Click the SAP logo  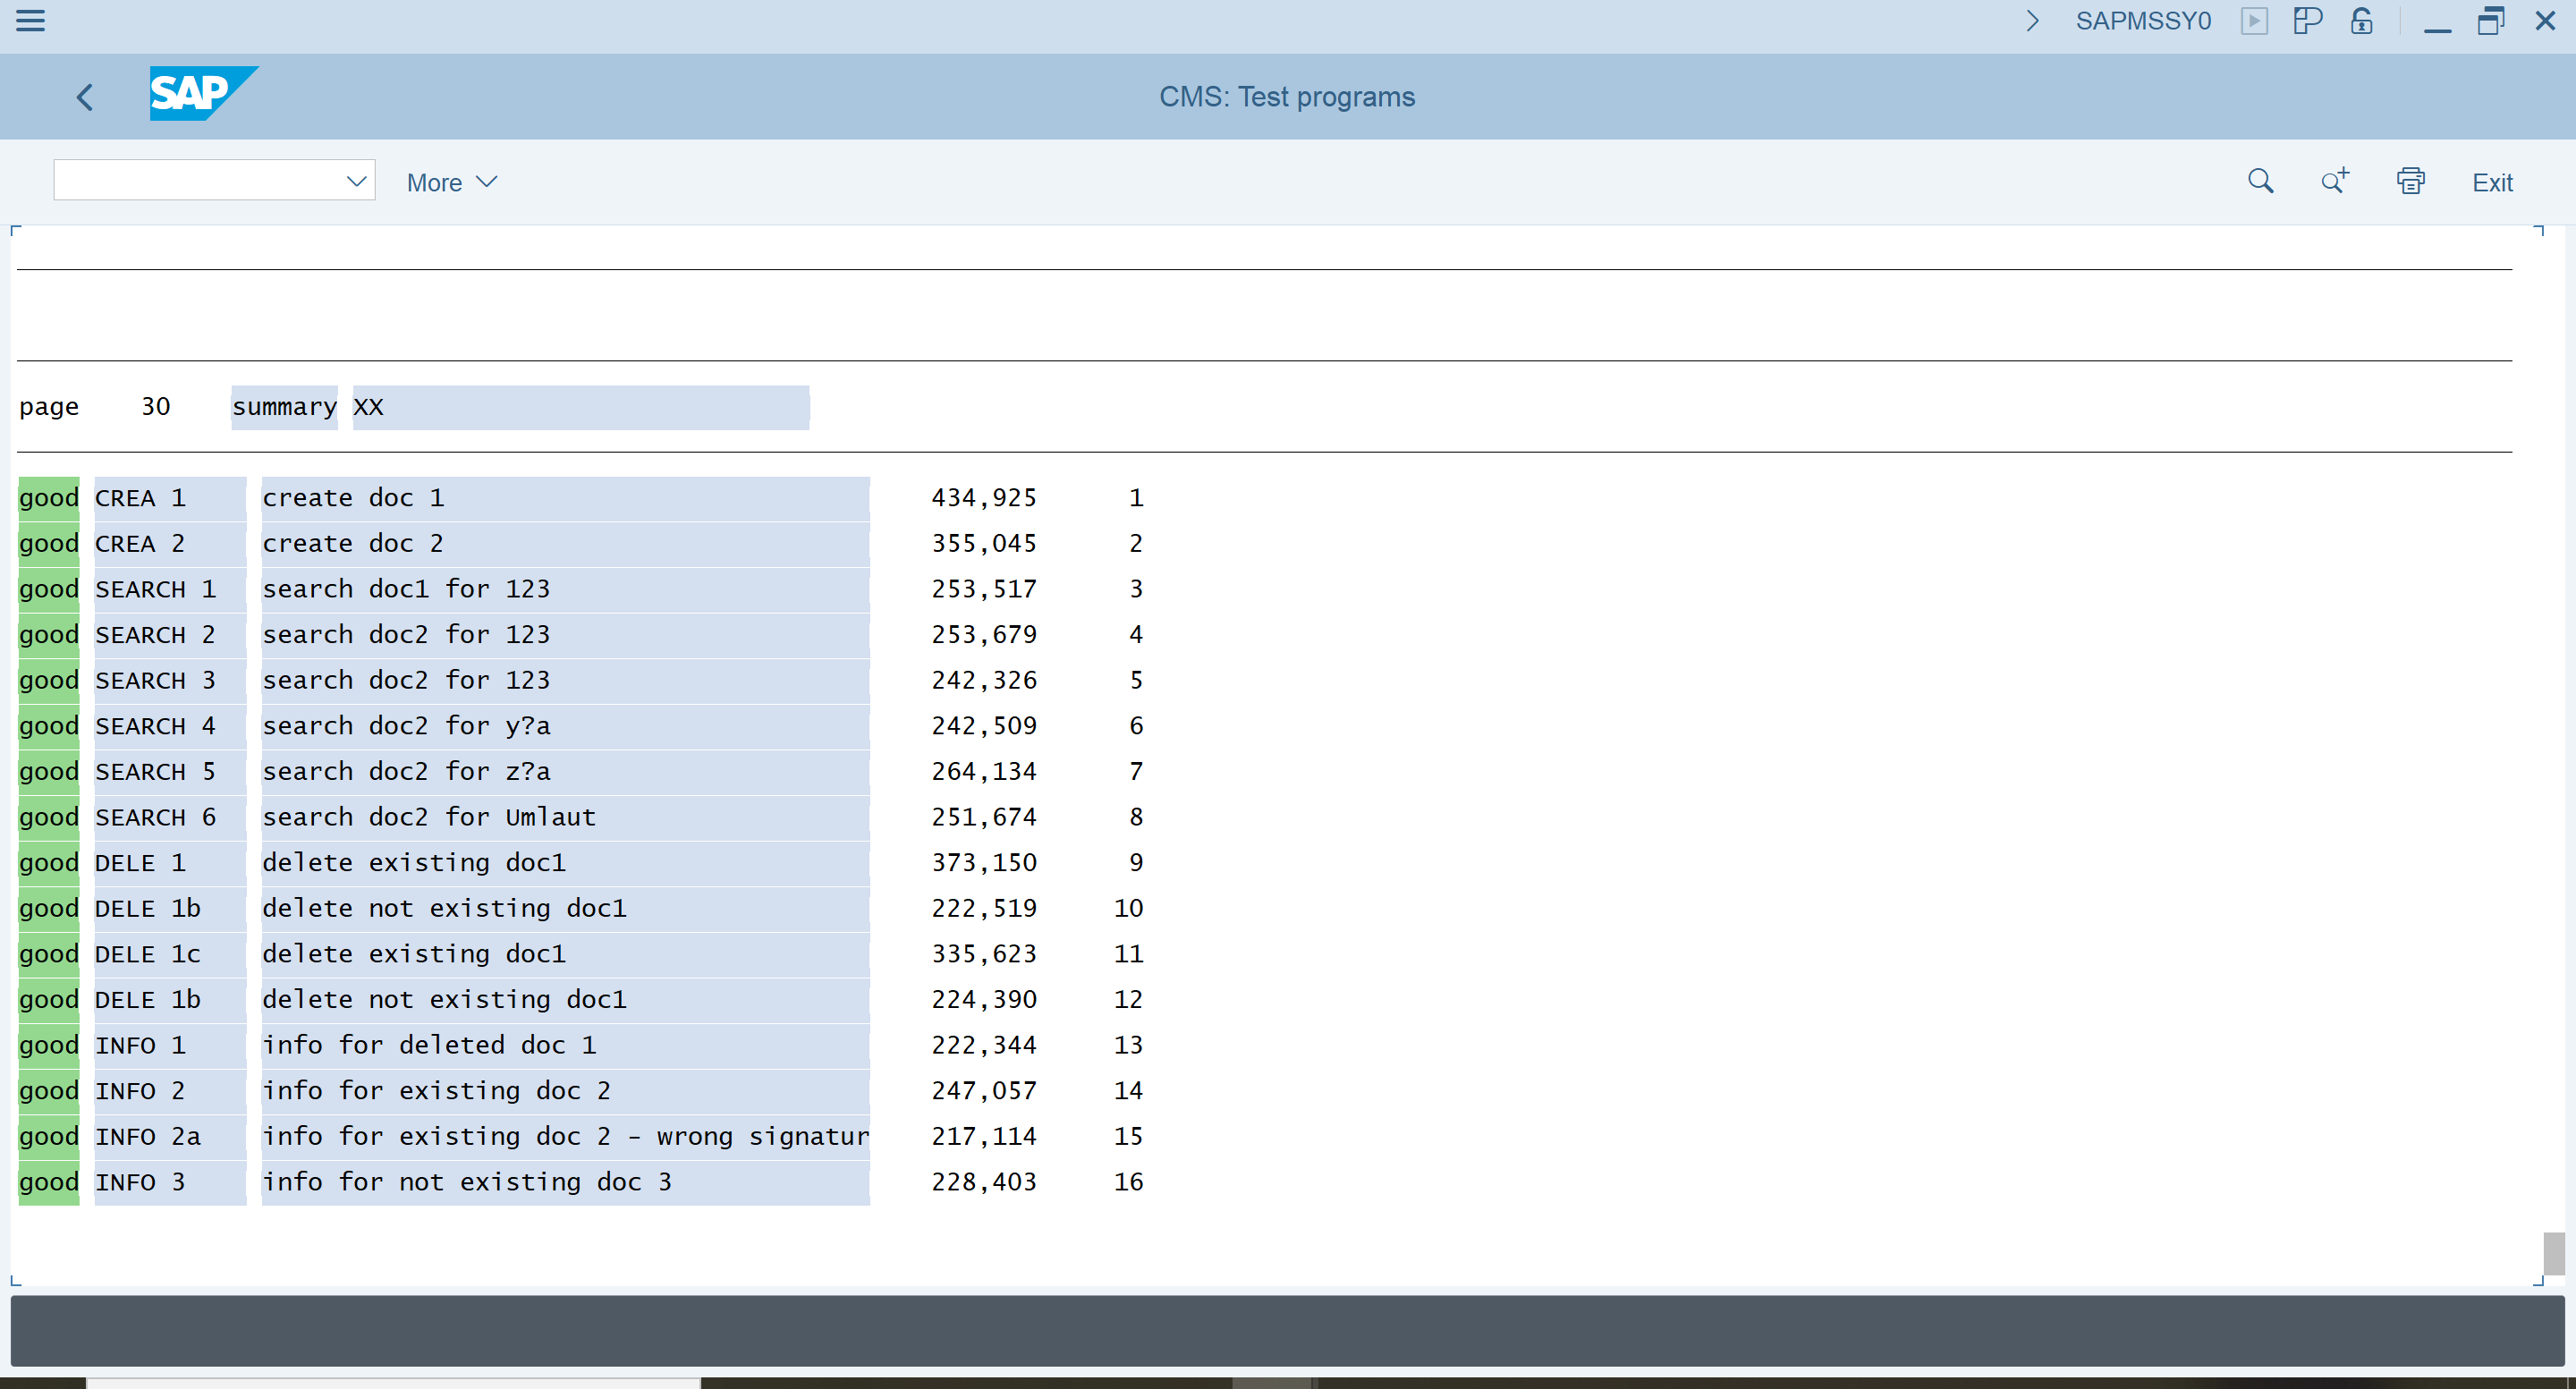coord(201,94)
